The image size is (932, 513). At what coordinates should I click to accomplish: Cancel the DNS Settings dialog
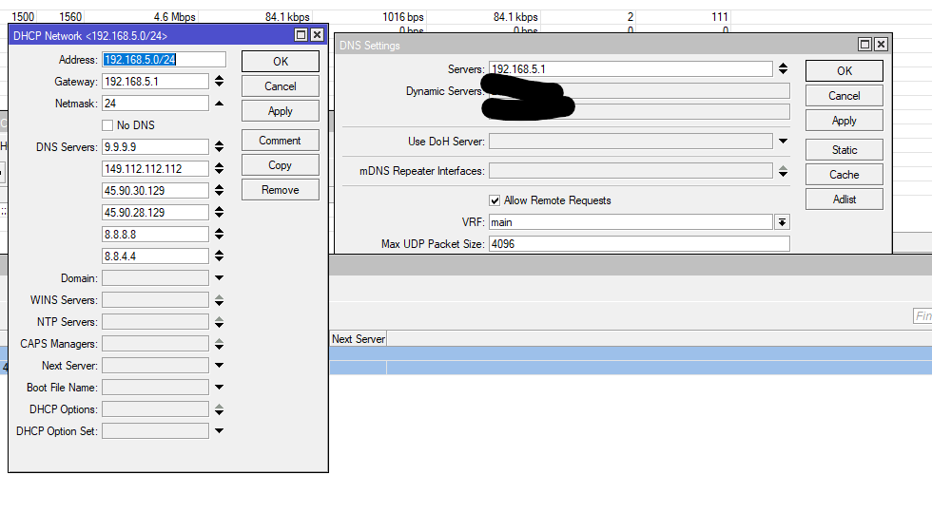pyautogui.click(x=845, y=96)
